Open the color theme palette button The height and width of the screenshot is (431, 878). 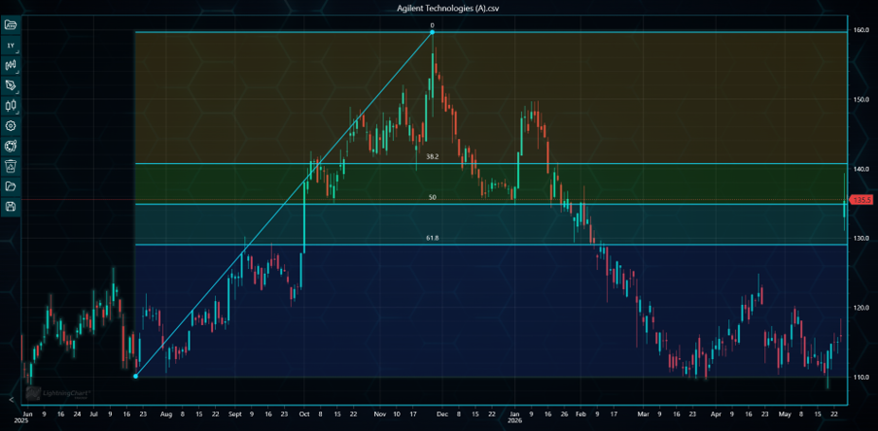click(11, 146)
